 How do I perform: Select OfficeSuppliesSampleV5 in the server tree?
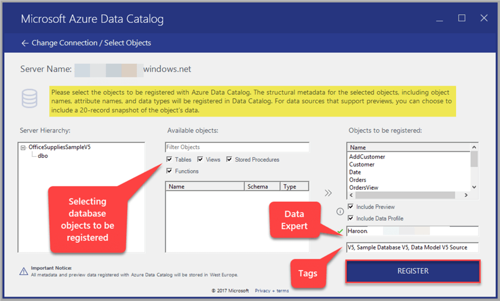point(59,147)
